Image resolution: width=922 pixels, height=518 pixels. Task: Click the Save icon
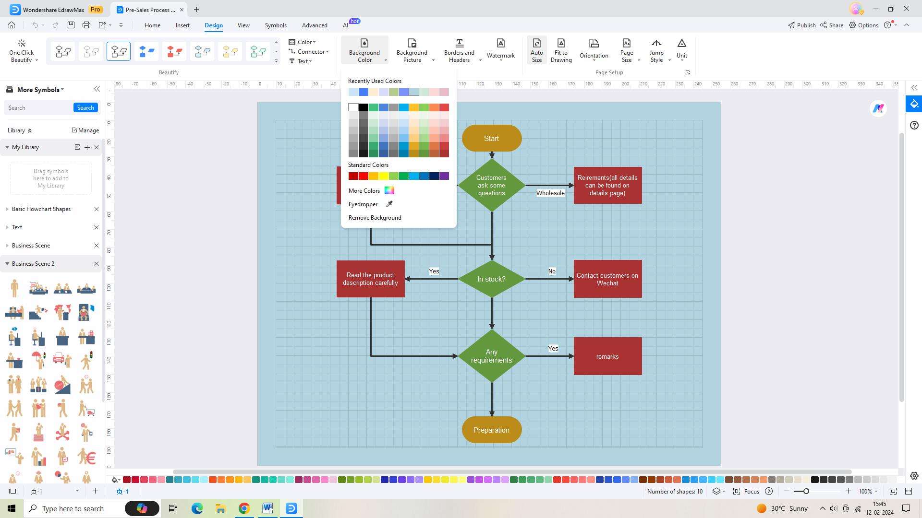pyautogui.click(x=71, y=25)
